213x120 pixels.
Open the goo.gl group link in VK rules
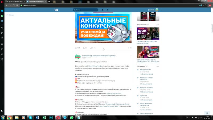[114, 94]
